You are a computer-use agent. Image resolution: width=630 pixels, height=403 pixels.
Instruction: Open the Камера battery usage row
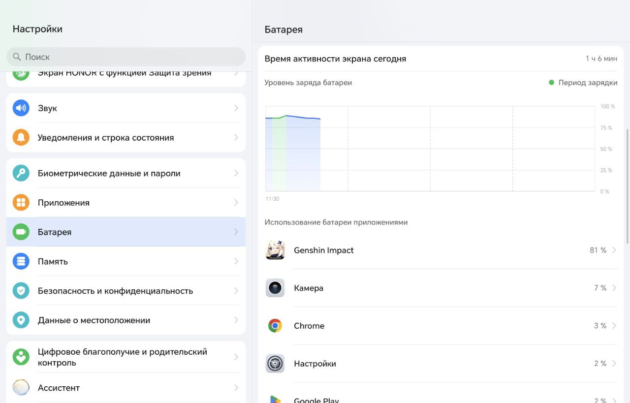(x=441, y=288)
